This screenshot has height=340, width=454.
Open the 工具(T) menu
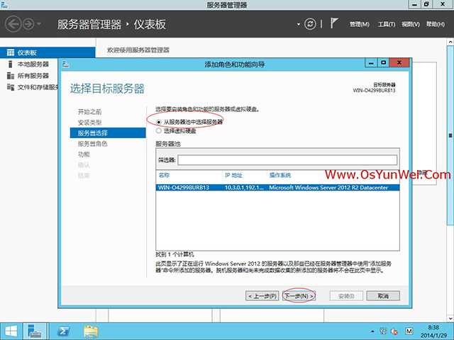pyautogui.click(x=387, y=25)
